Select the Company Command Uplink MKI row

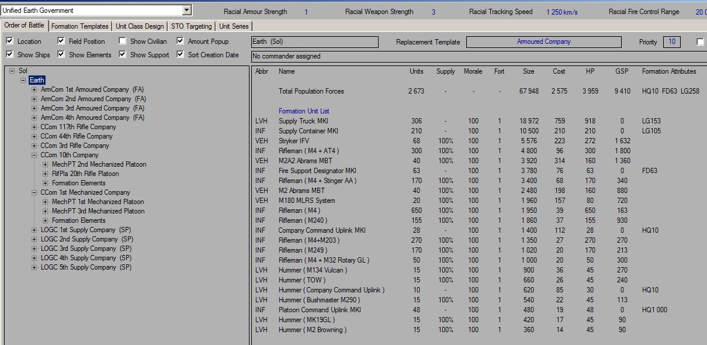tap(479, 230)
